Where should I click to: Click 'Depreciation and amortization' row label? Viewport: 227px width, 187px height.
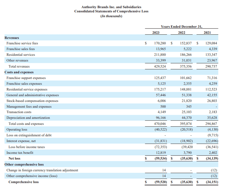coord(28,118)
